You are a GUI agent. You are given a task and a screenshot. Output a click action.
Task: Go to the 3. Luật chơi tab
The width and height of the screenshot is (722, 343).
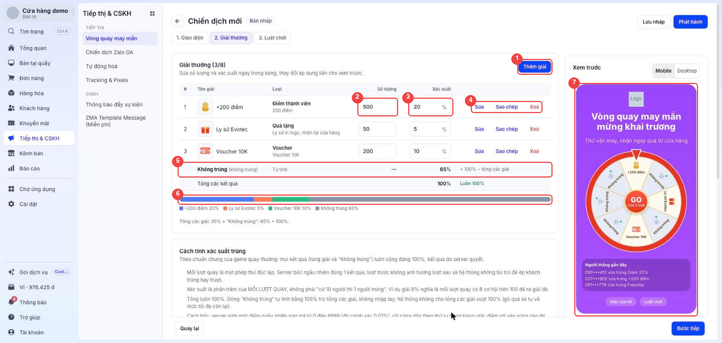click(272, 38)
